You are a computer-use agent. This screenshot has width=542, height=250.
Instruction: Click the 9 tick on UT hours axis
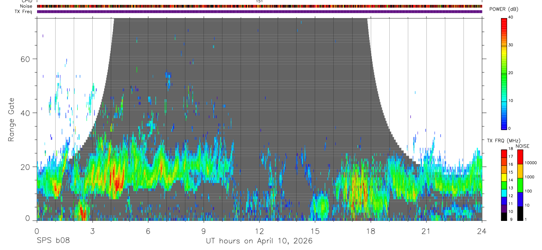pos(203,231)
